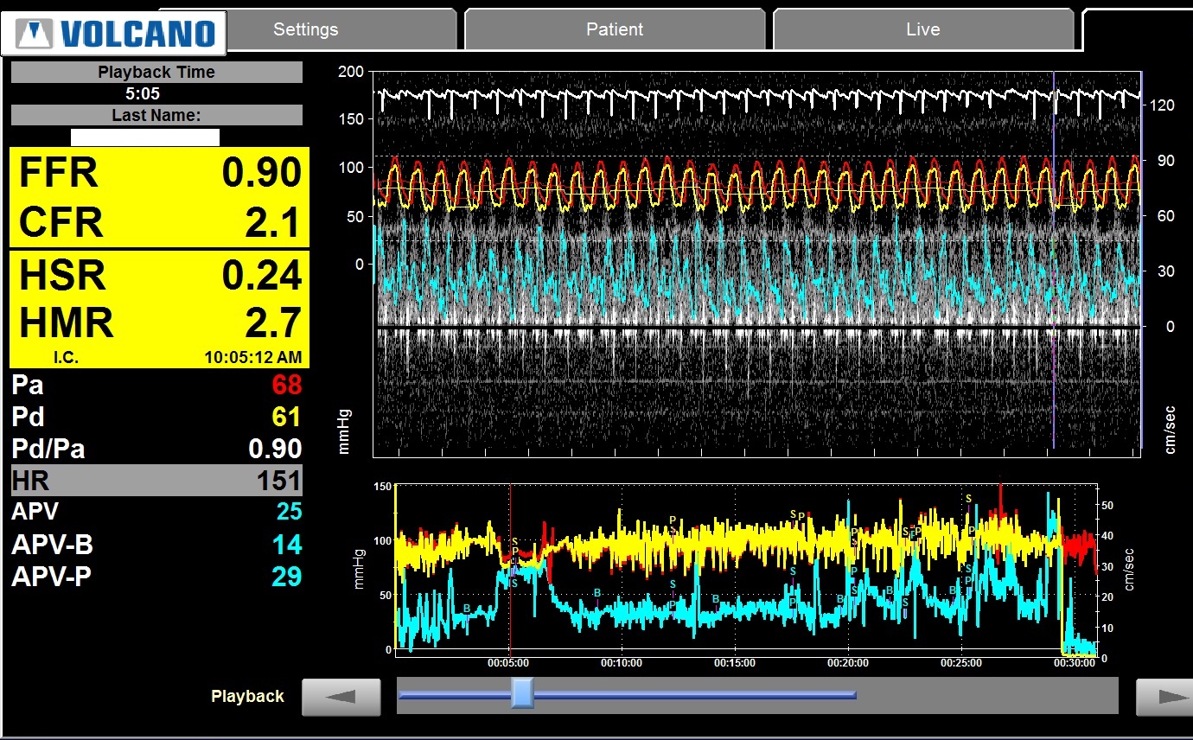Go to the Live tab
1193x740 pixels.
point(922,29)
